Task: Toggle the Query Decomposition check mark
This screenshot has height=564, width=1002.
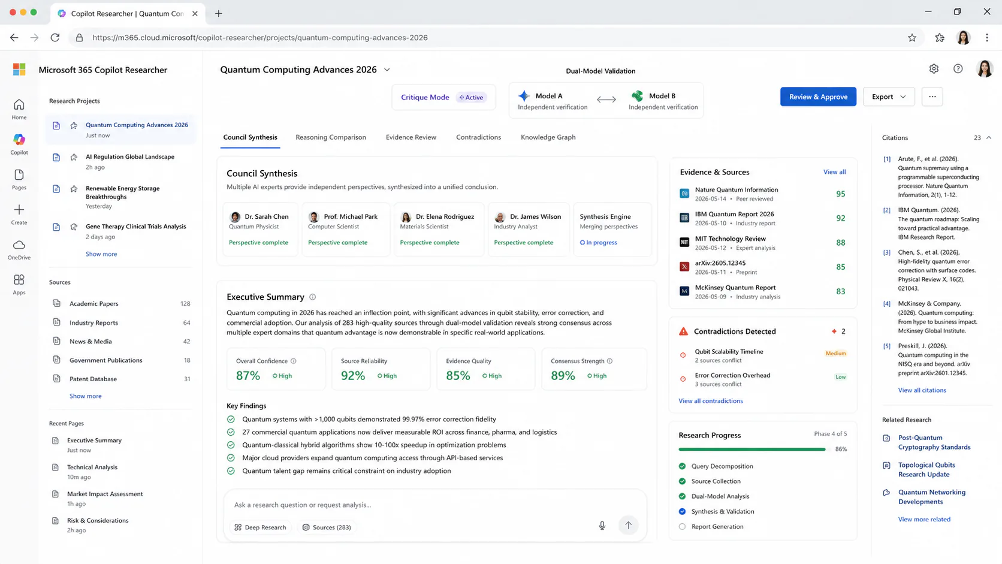Action: pyautogui.click(x=682, y=466)
